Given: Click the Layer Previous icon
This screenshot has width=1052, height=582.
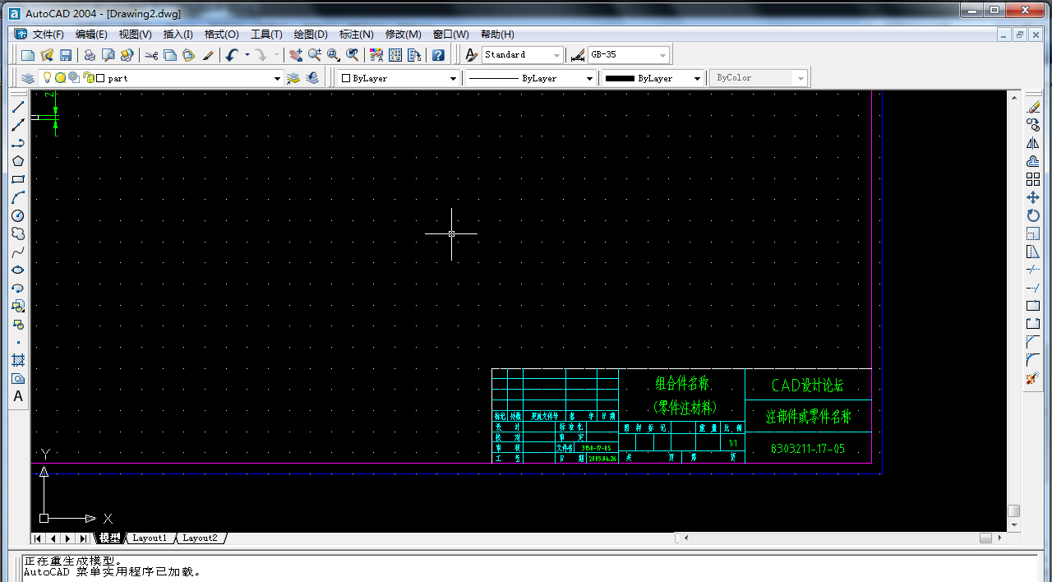Looking at the screenshot, I should 312,78.
